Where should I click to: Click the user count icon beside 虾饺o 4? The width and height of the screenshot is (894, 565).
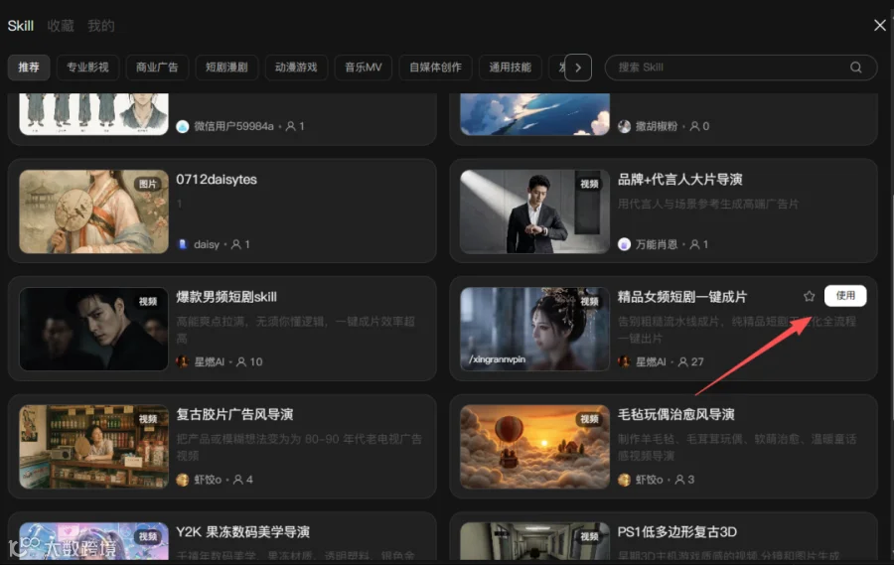pyautogui.click(x=238, y=480)
